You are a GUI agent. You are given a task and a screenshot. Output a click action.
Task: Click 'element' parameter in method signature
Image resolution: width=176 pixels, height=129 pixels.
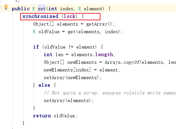point(93,9)
